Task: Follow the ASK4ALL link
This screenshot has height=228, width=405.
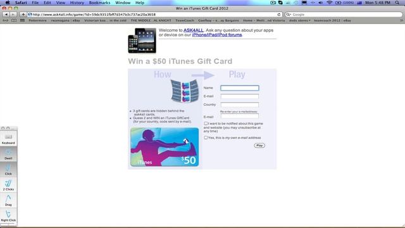Action: pos(193,30)
